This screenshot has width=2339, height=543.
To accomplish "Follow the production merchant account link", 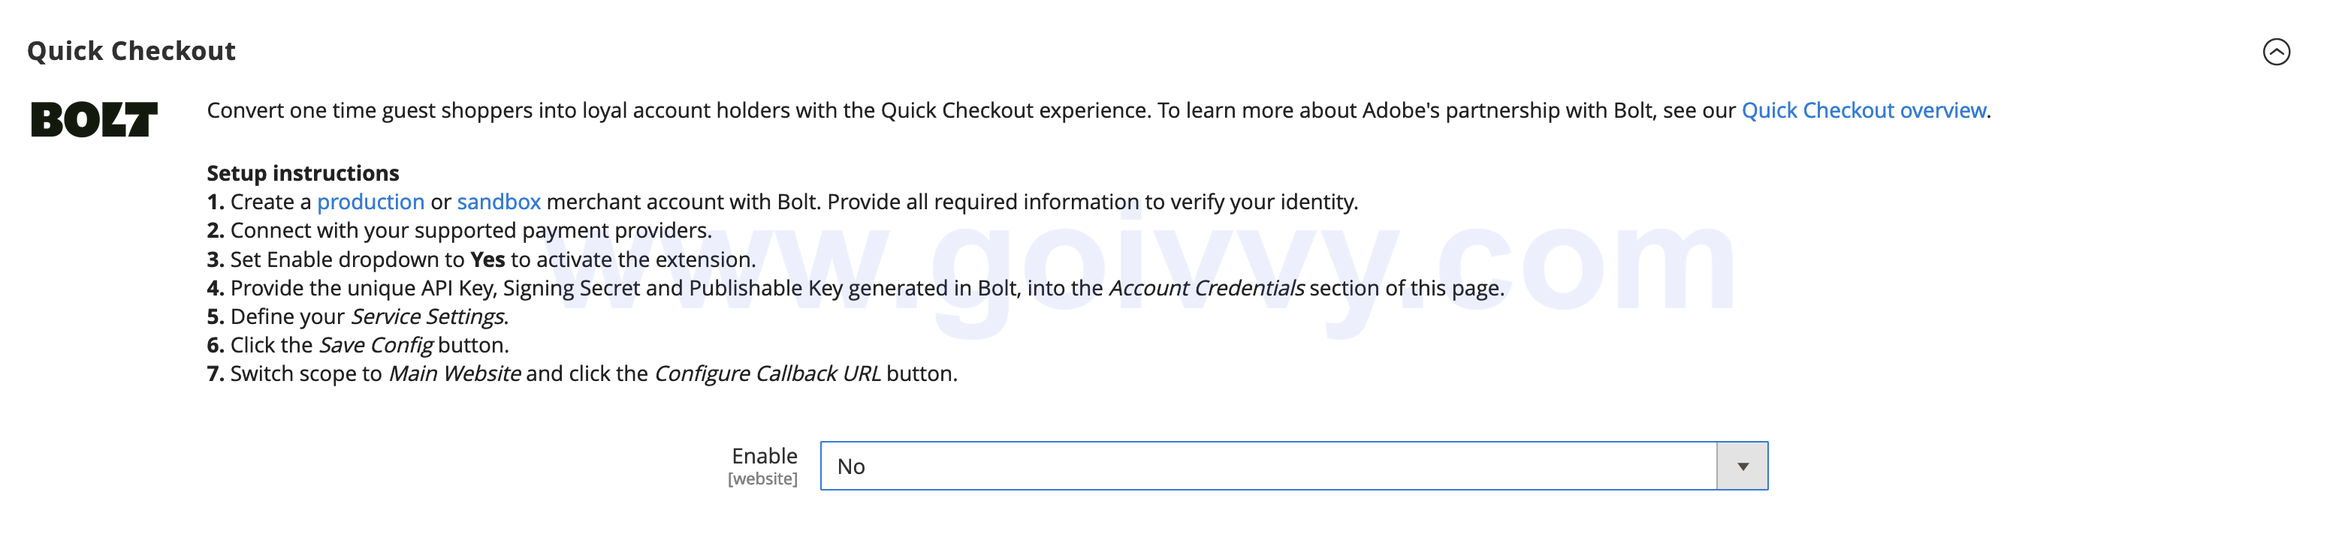I will (370, 201).
